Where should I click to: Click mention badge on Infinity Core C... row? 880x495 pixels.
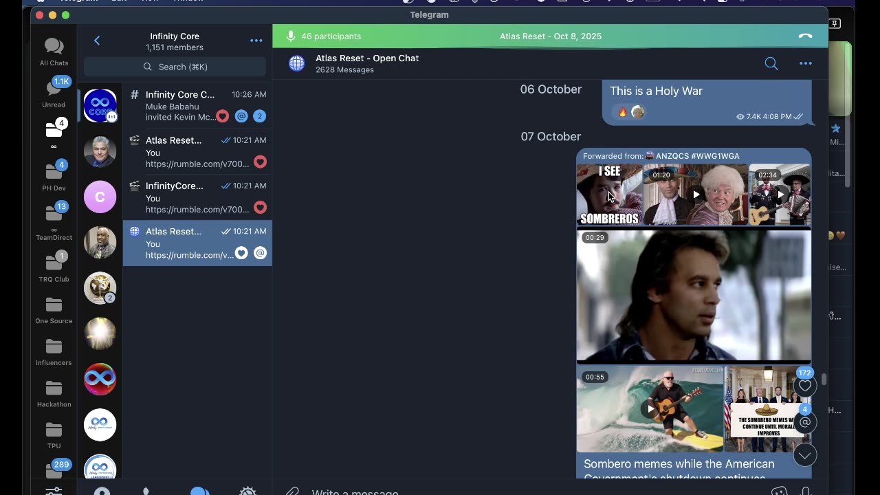tap(241, 116)
